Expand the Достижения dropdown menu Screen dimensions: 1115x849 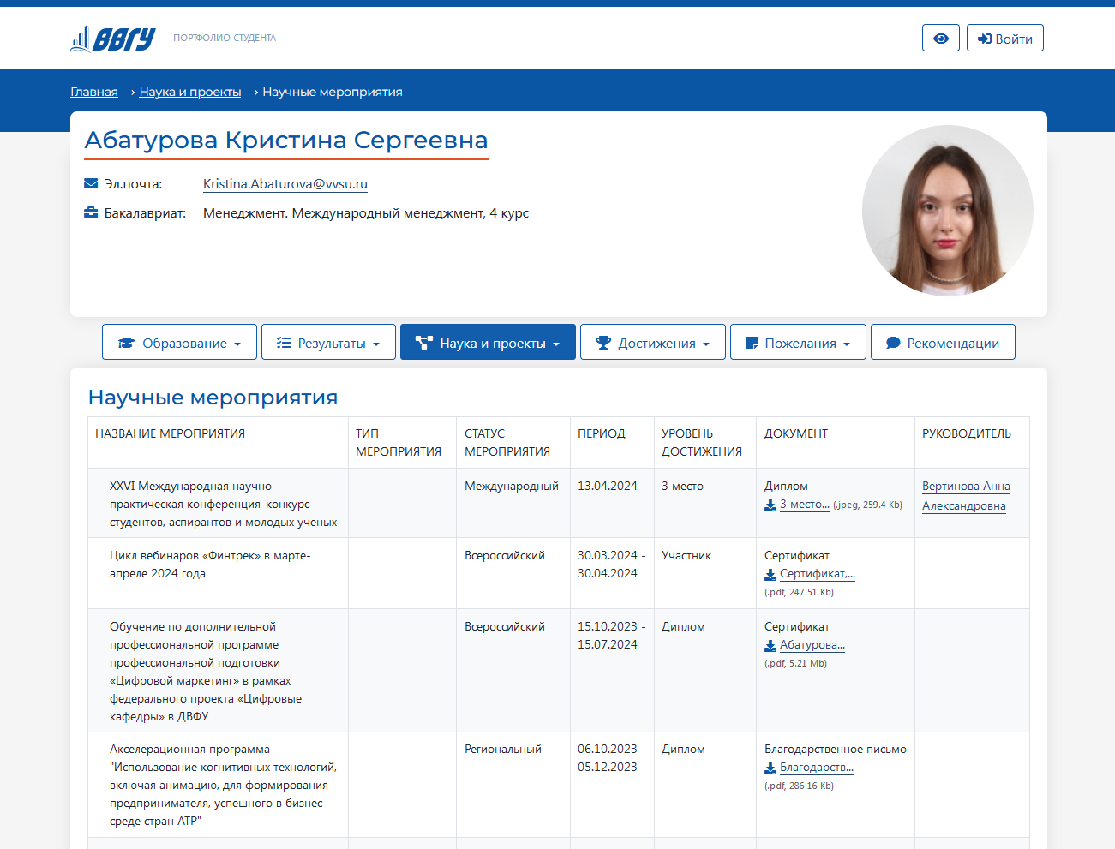[652, 343]
